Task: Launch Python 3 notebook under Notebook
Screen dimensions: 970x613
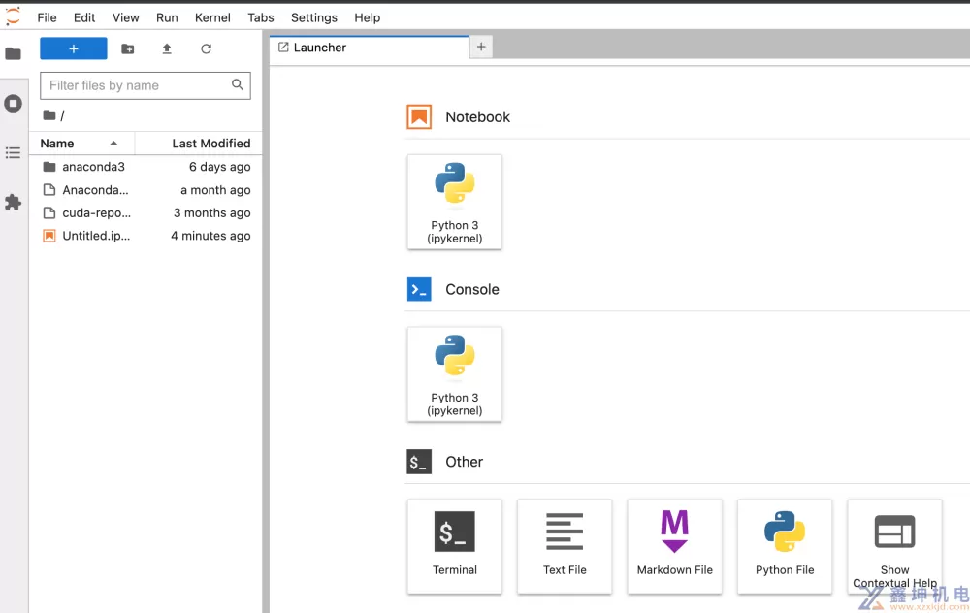Action: 454,202
